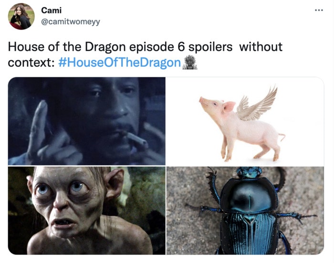Click the display name Cami
Screen dimensions: 334x263
coord(52,10)
